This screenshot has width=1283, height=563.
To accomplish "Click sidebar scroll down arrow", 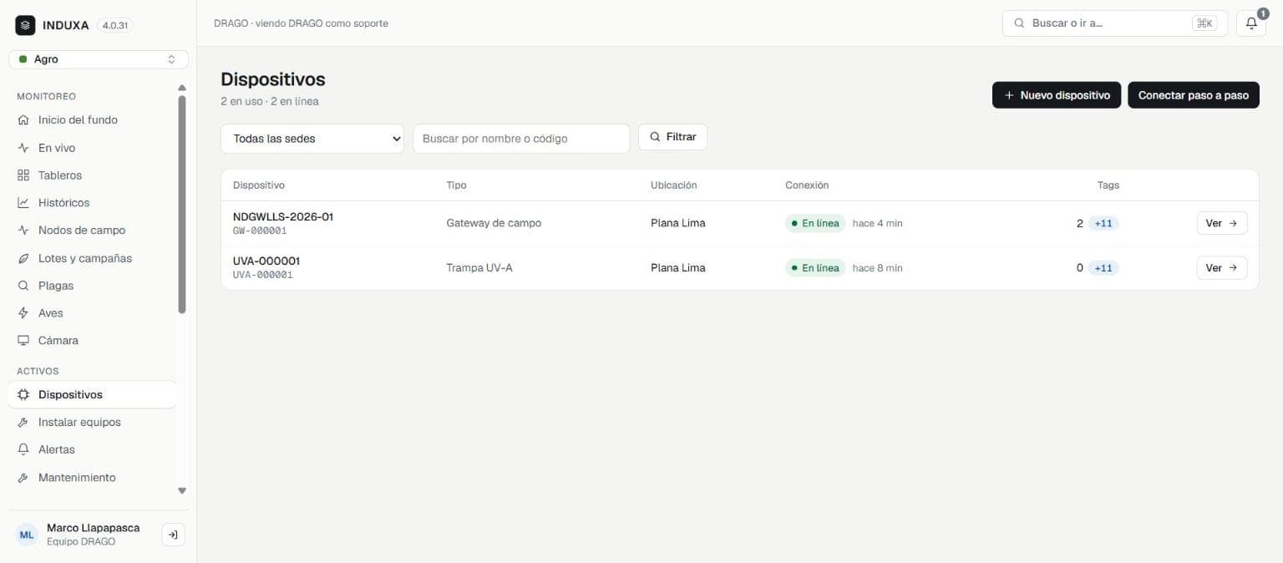I will pyautogui.click(x=182, y=491).
